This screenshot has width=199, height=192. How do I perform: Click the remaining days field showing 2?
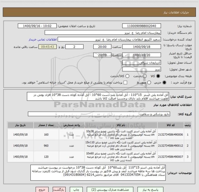pos(74,47)
